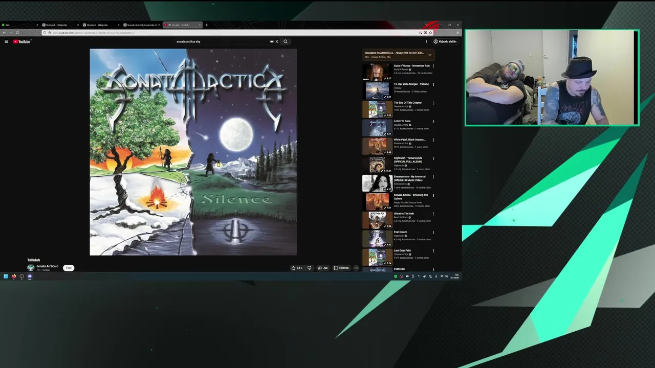Open menu for '12. Der erste Morgen' video
The width and height of the screenshot is (655, 368).
click(x=433, y=84)
